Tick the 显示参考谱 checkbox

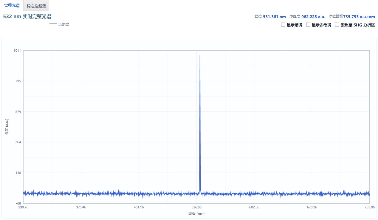[308, 25]
